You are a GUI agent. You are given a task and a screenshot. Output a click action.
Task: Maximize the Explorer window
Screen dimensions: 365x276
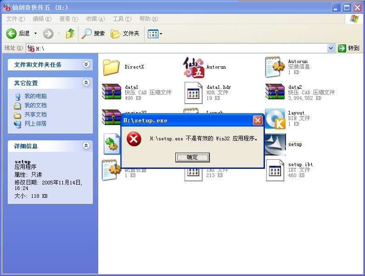pos(347,8)
